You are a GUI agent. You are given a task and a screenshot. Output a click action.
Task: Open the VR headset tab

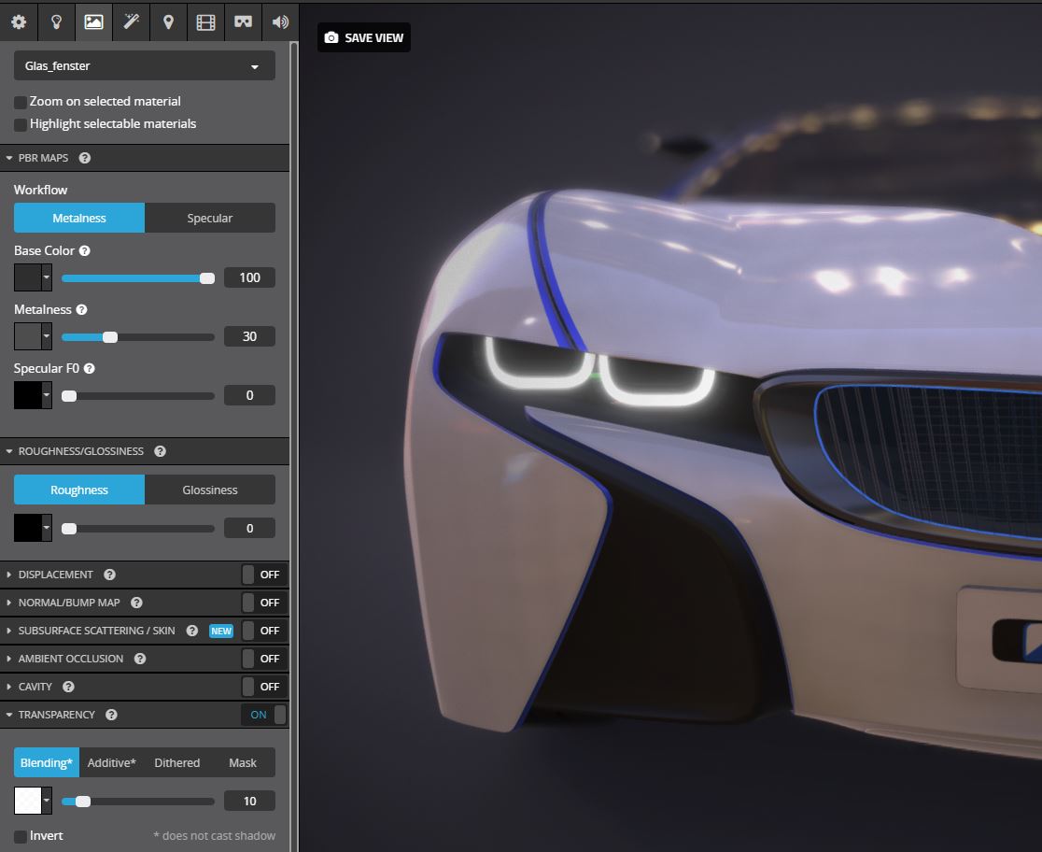(x=243, y=21)
